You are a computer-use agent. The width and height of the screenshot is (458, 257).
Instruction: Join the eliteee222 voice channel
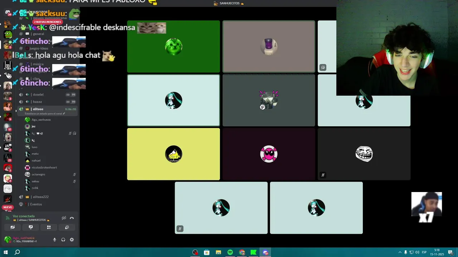(x=47, y=197)
